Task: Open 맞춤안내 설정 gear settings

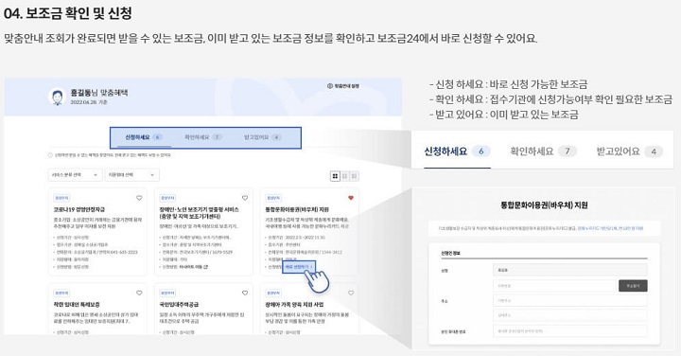Action: [343, 86]
